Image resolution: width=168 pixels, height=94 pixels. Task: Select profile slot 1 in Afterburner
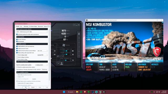[79, 38]
